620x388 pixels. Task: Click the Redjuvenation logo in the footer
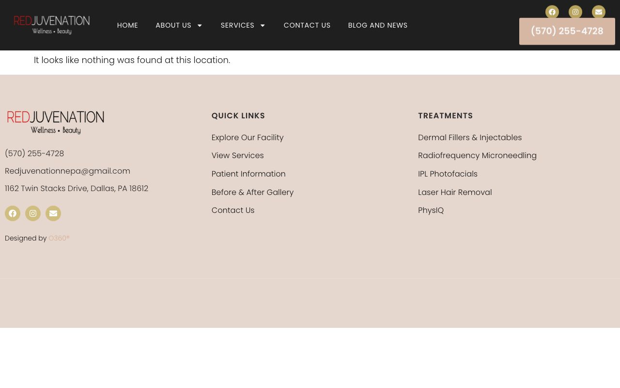[56, 122]
